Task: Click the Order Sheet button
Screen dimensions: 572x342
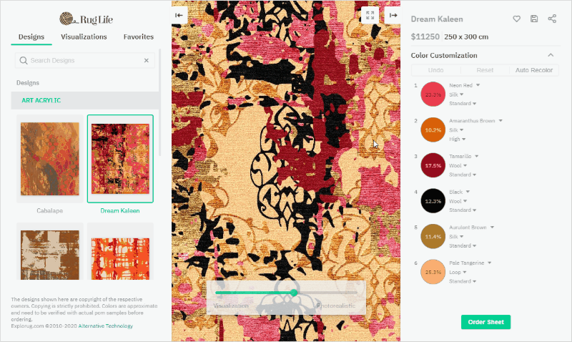Action: [x=485, y=322]
